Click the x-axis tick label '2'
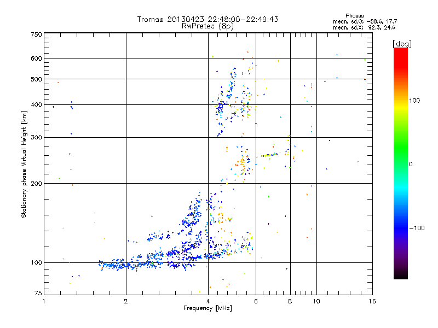The image size is (438, 328). 126,301
